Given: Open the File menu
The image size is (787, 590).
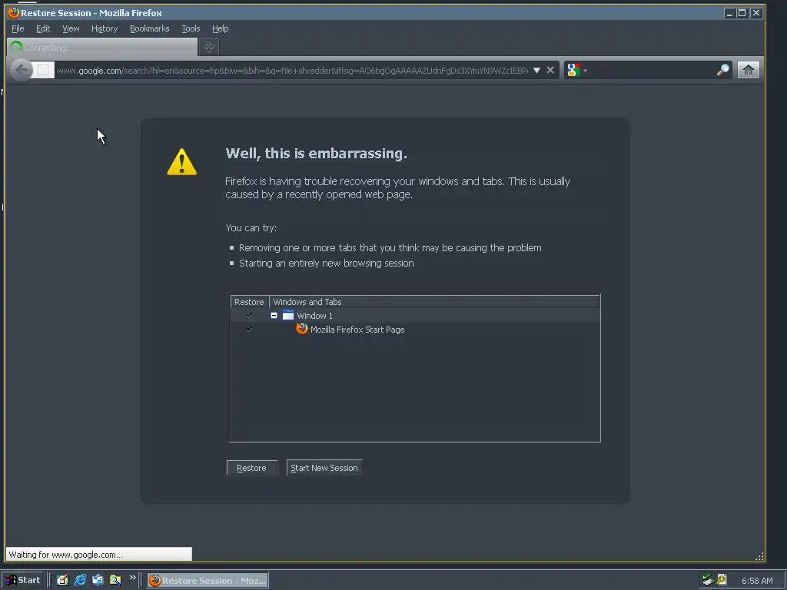Looking at the screenshot, I should [x=18, y=28].
